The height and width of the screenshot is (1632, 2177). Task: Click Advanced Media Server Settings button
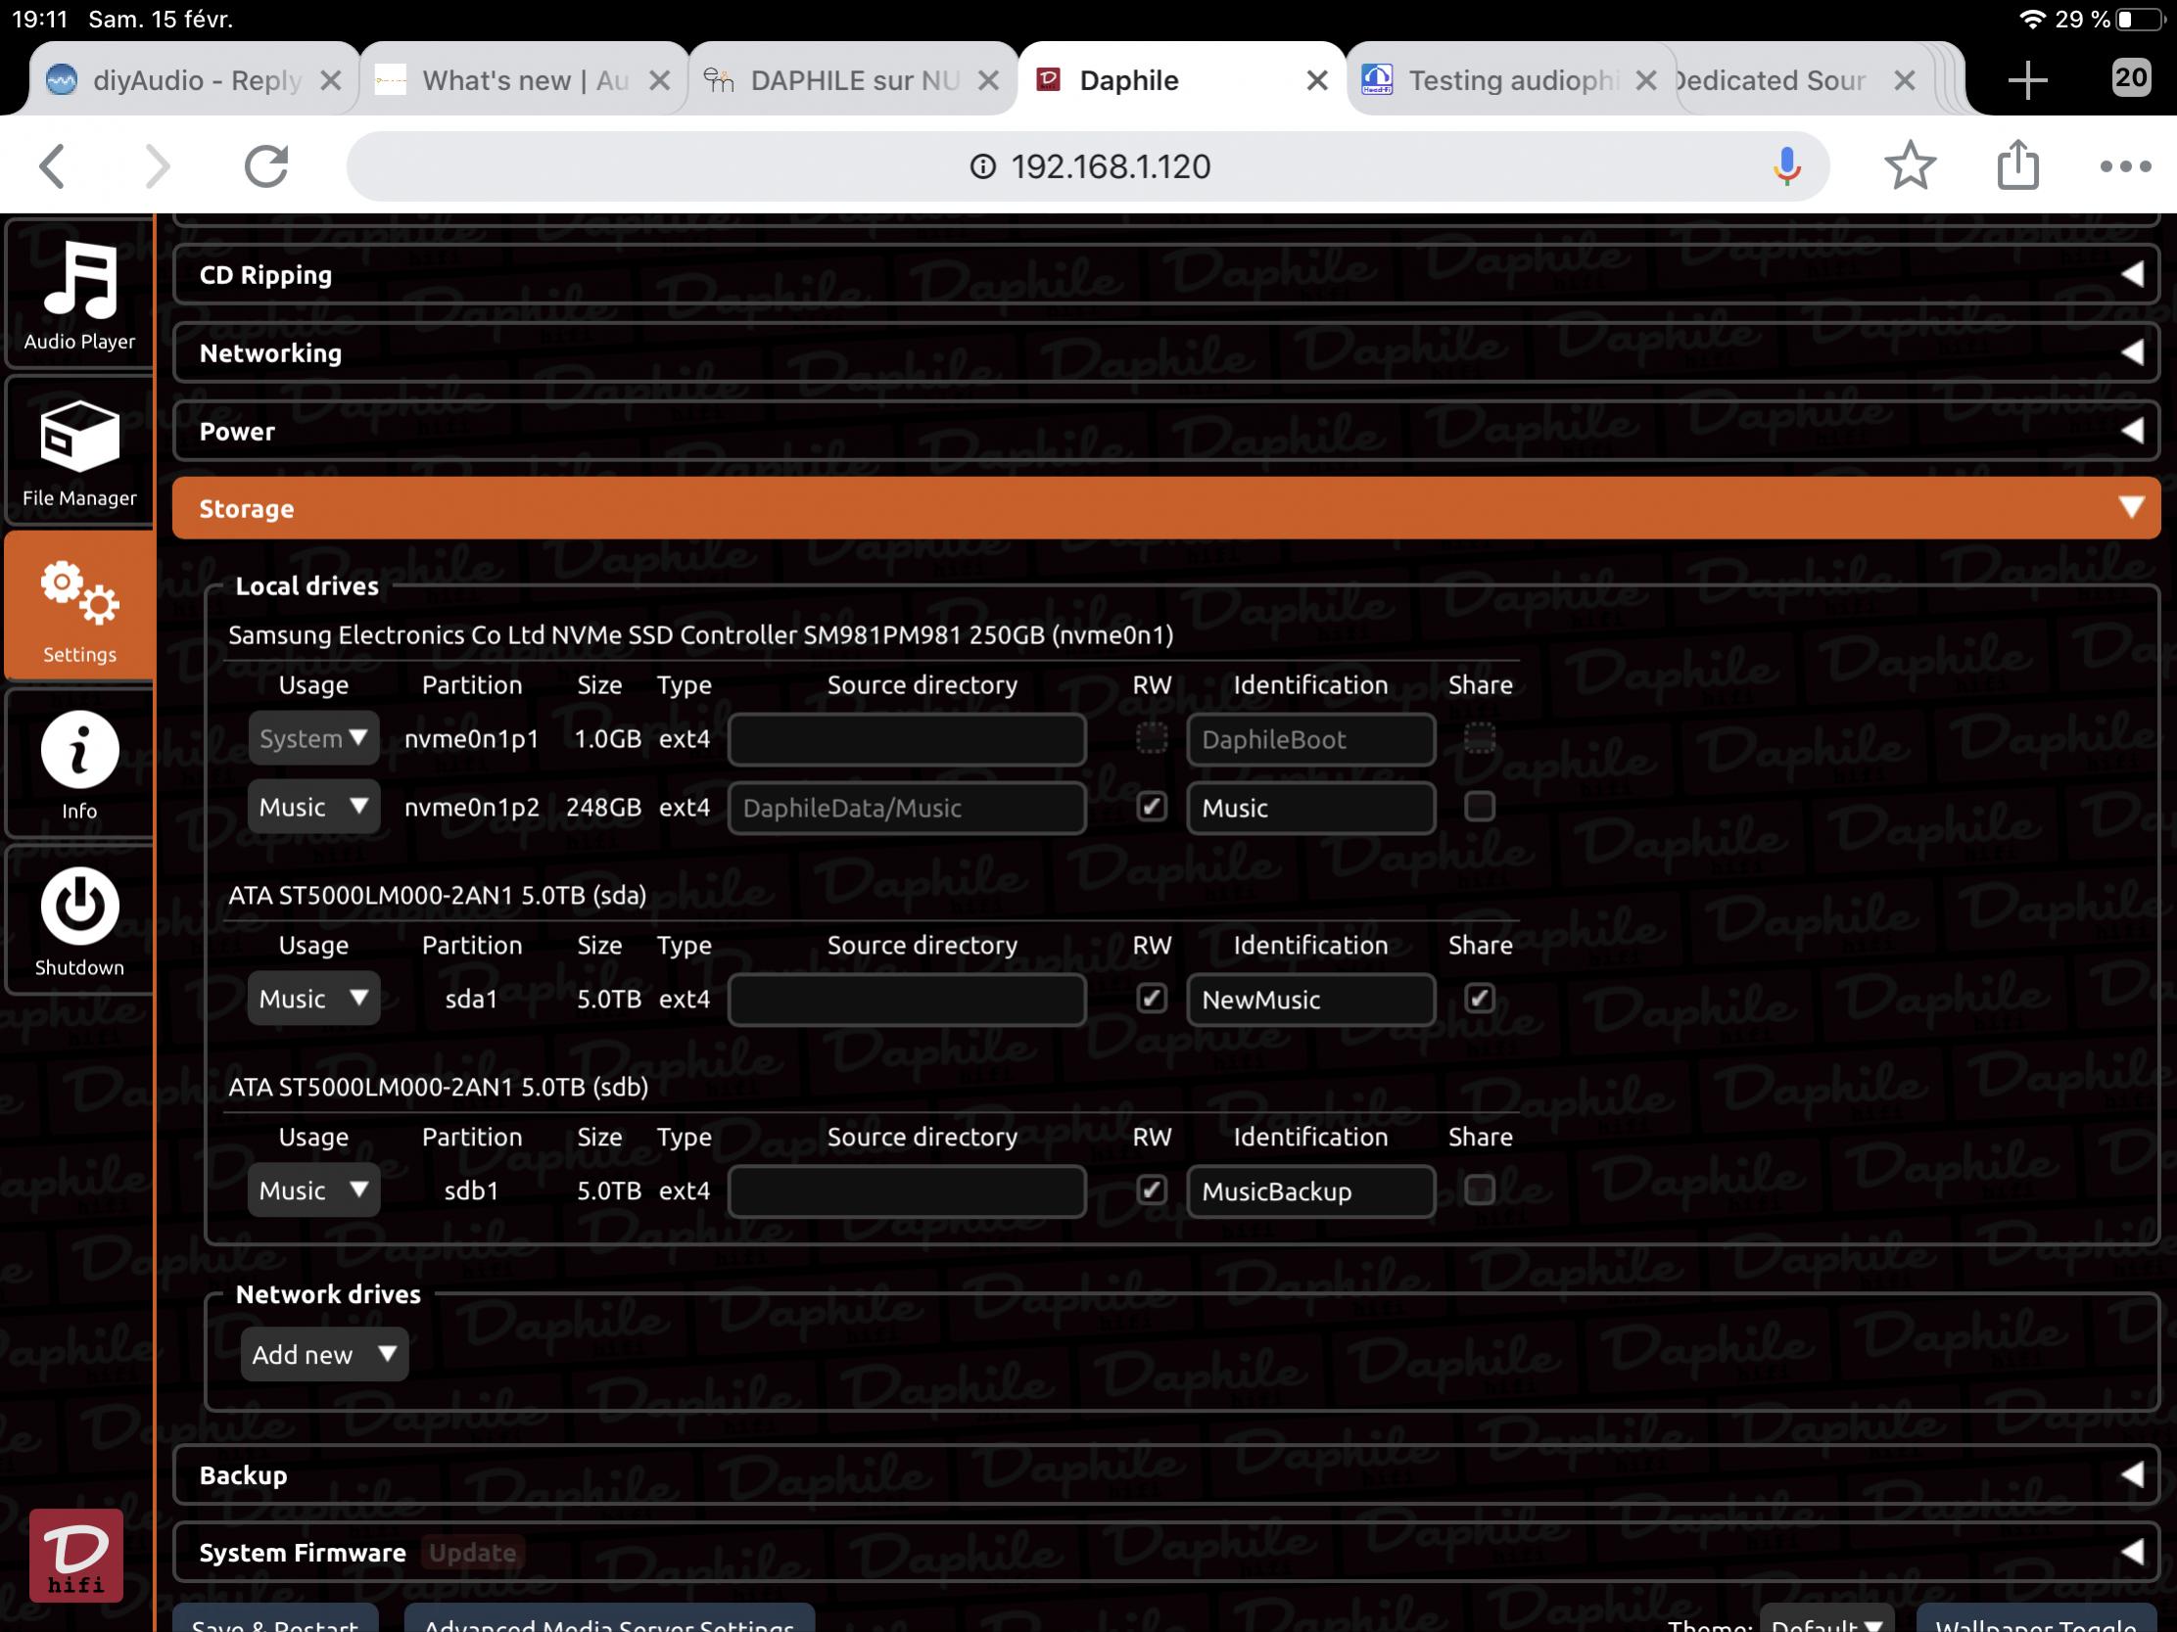click(609, 1619)
